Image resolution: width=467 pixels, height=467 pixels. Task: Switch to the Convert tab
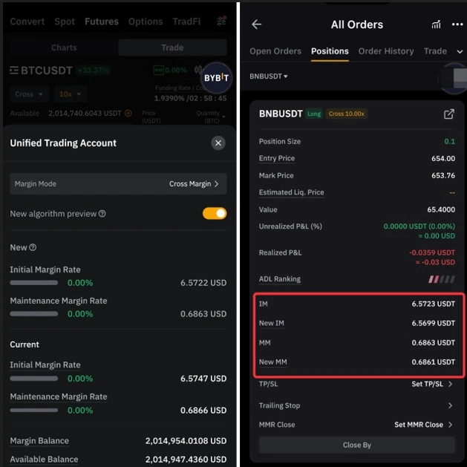[x=27, y=22]
